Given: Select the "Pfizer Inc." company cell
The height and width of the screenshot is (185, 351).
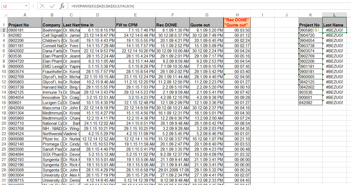Looking at the screenshot, I should click(x=52, y=139).
